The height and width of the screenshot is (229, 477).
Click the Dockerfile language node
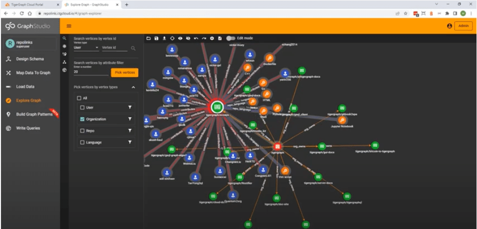[269, 58]
